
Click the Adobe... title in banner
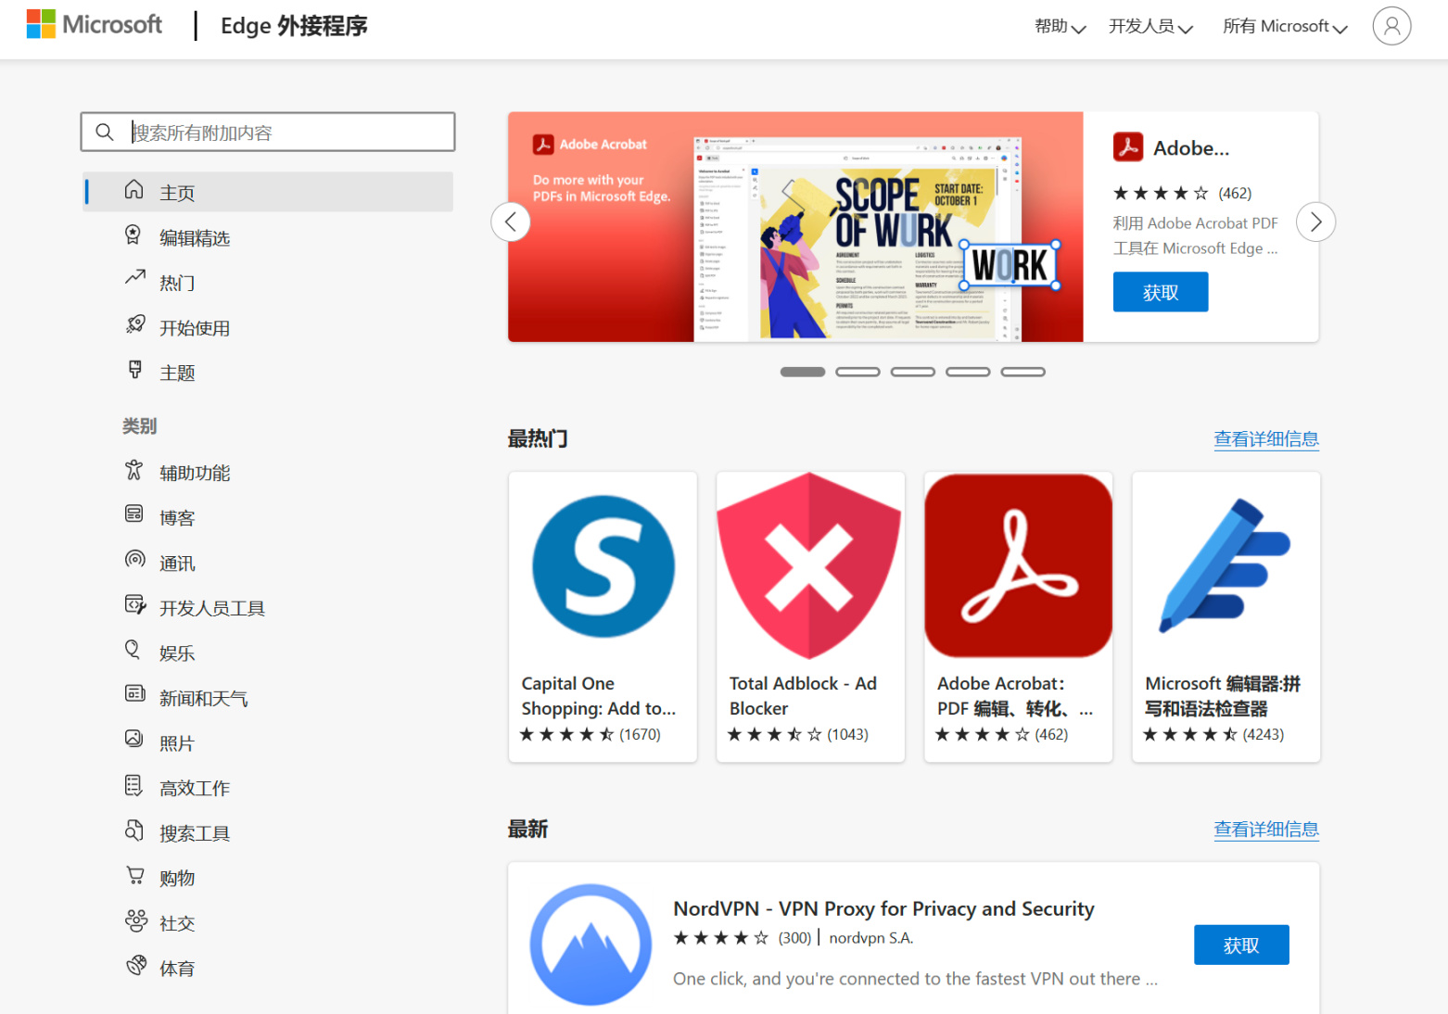click(1191, 148)
